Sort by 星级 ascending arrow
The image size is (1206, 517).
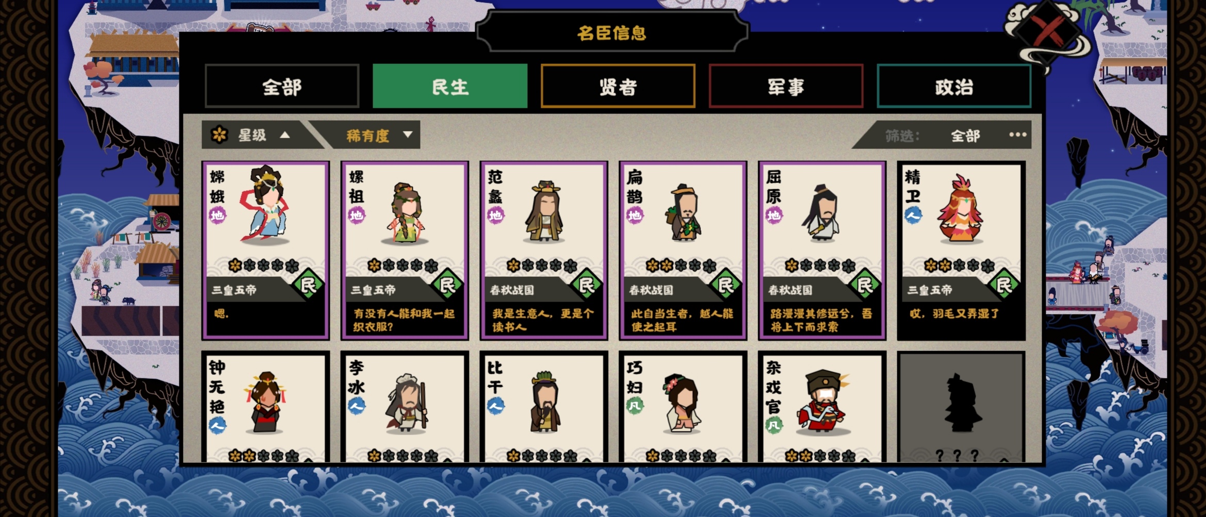[x=285, y=135]
